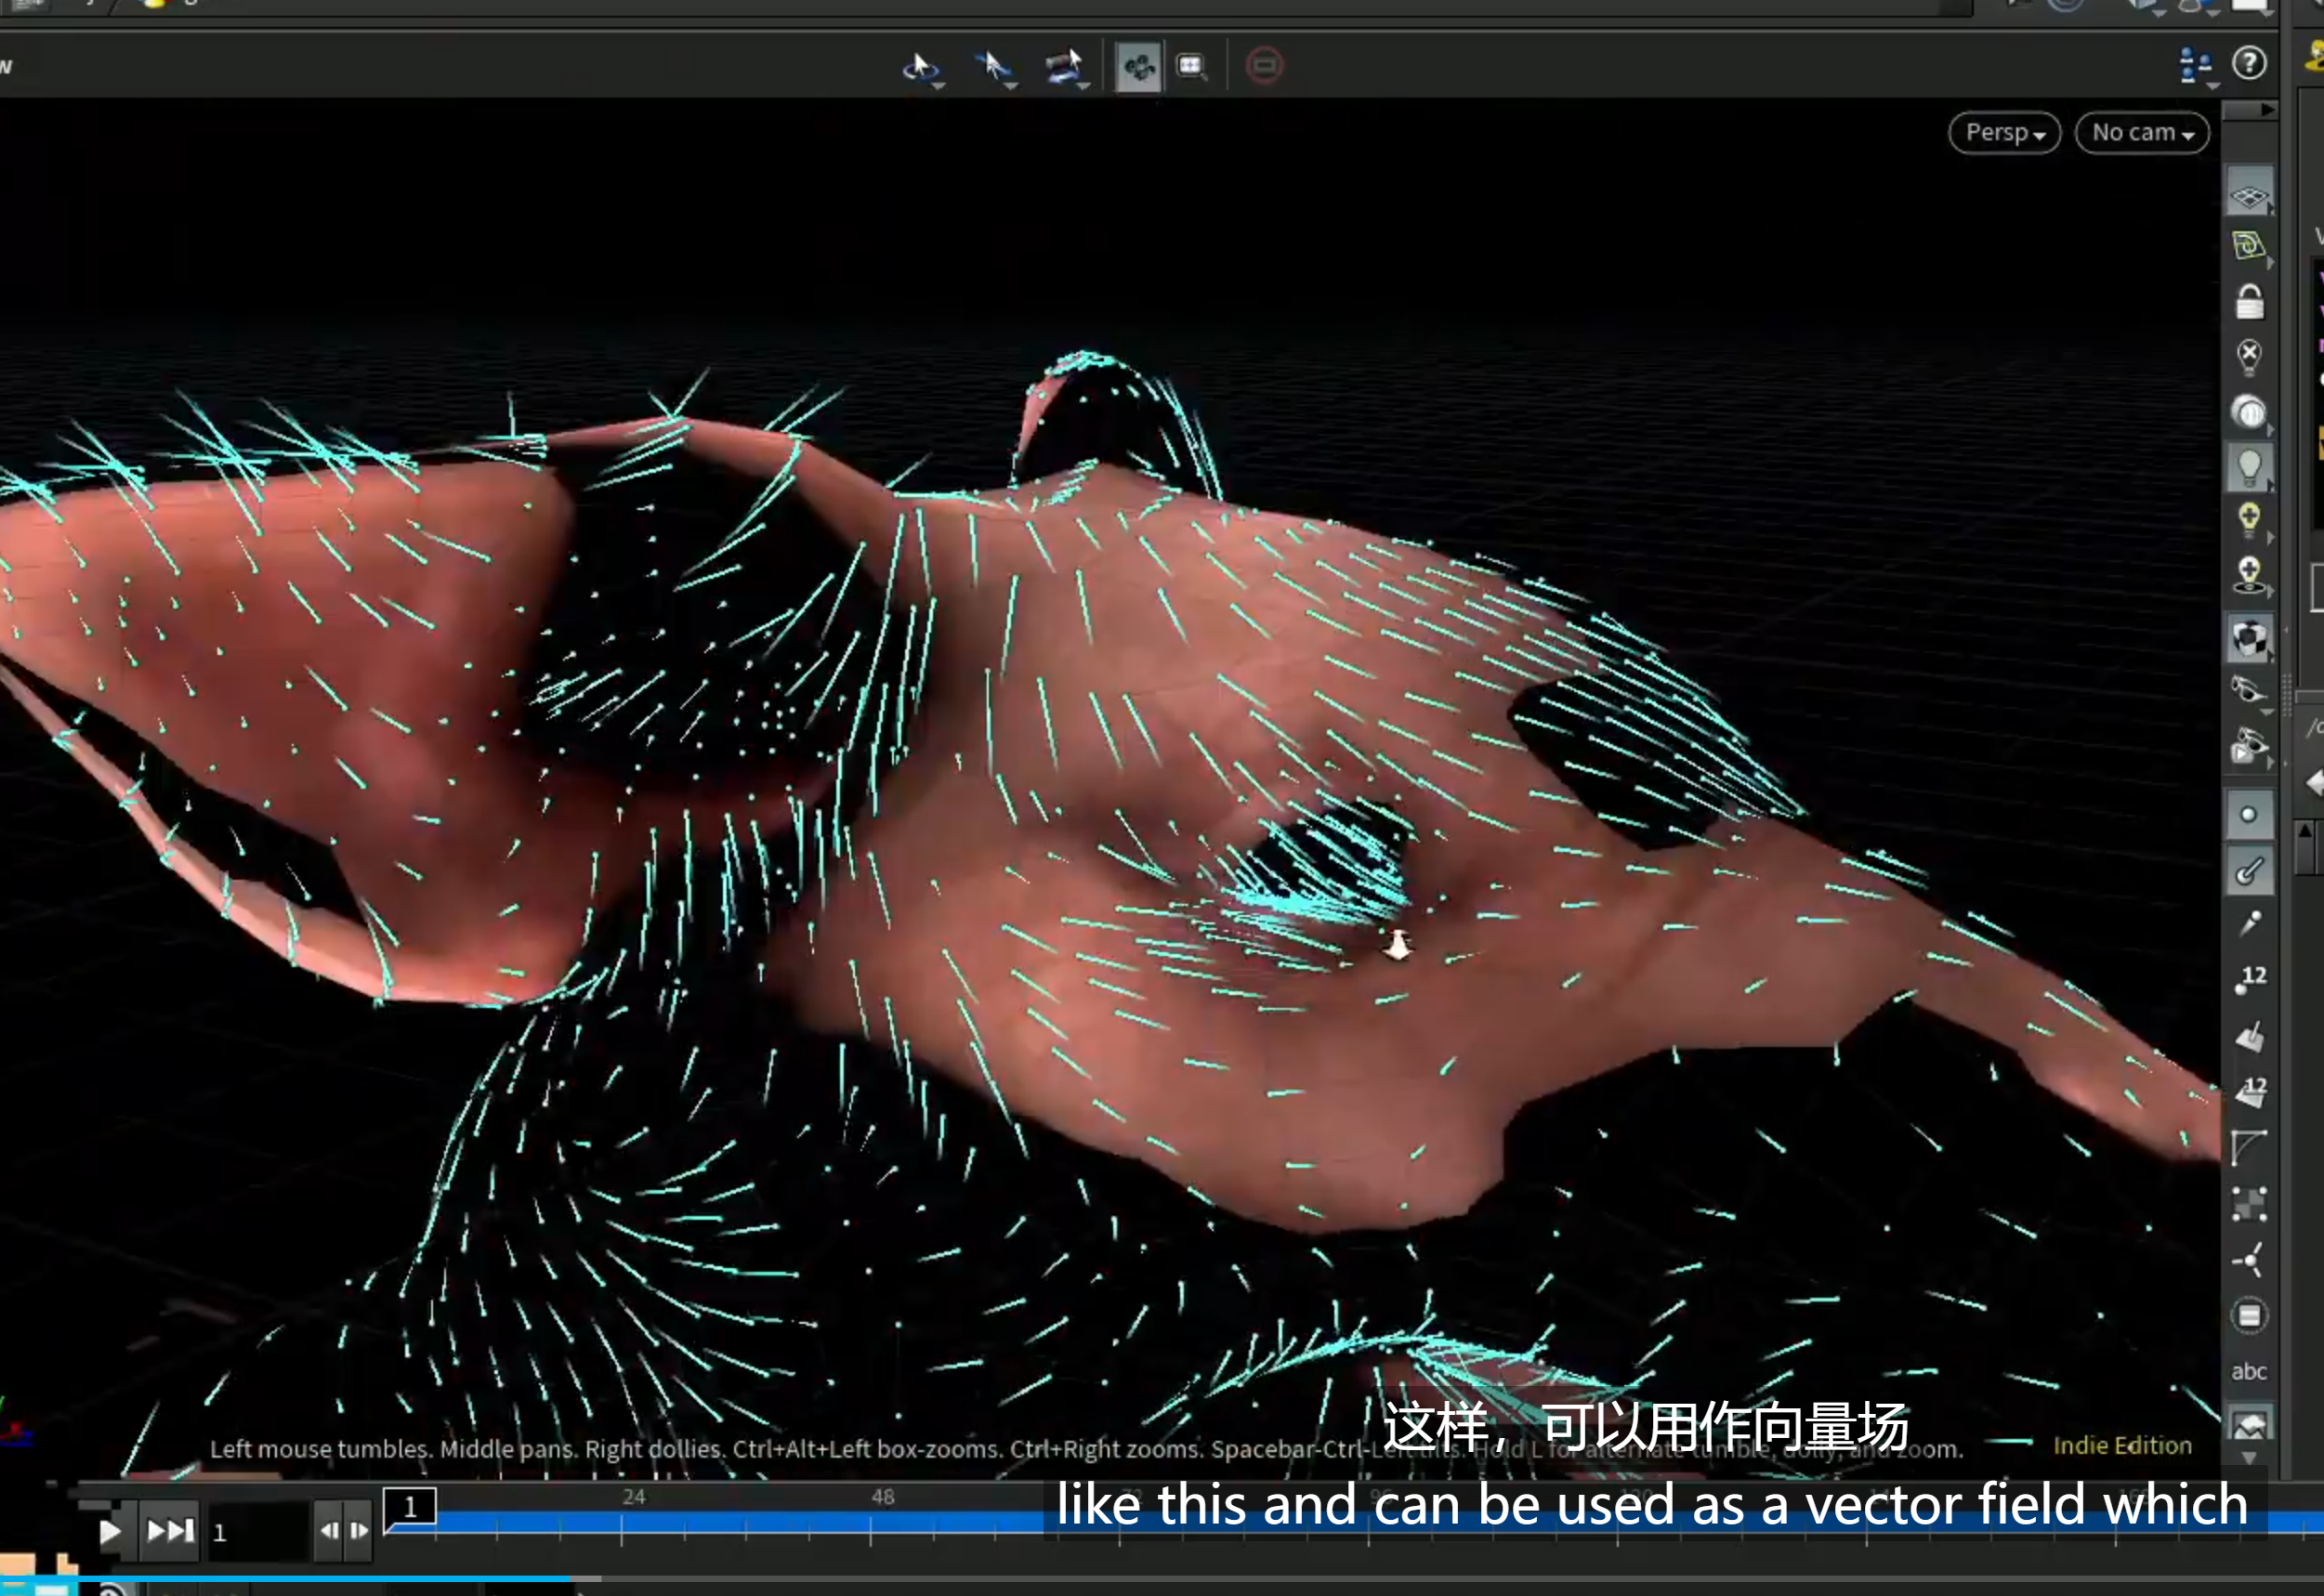The width and height of the screenshot is (2324, 1596).
Task: Step back one frame
Action: 329,1530
